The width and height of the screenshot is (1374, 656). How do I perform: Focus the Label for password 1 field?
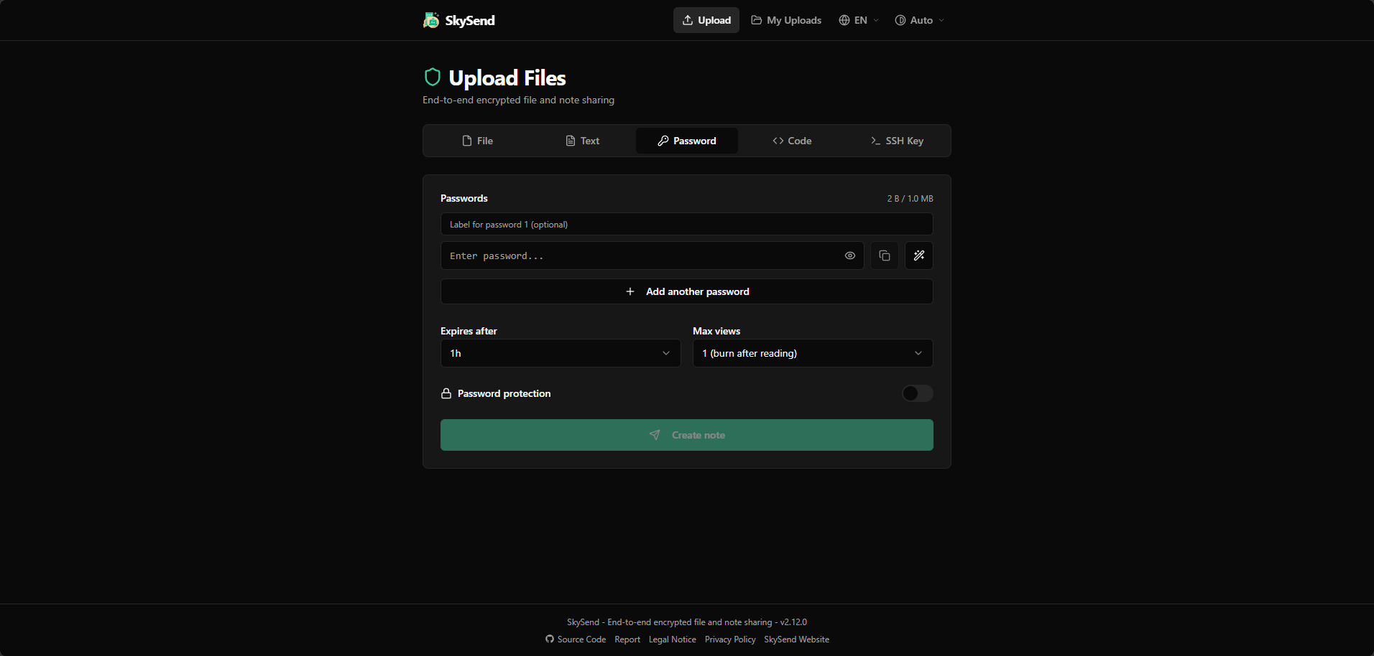click(x=687, y=224)
